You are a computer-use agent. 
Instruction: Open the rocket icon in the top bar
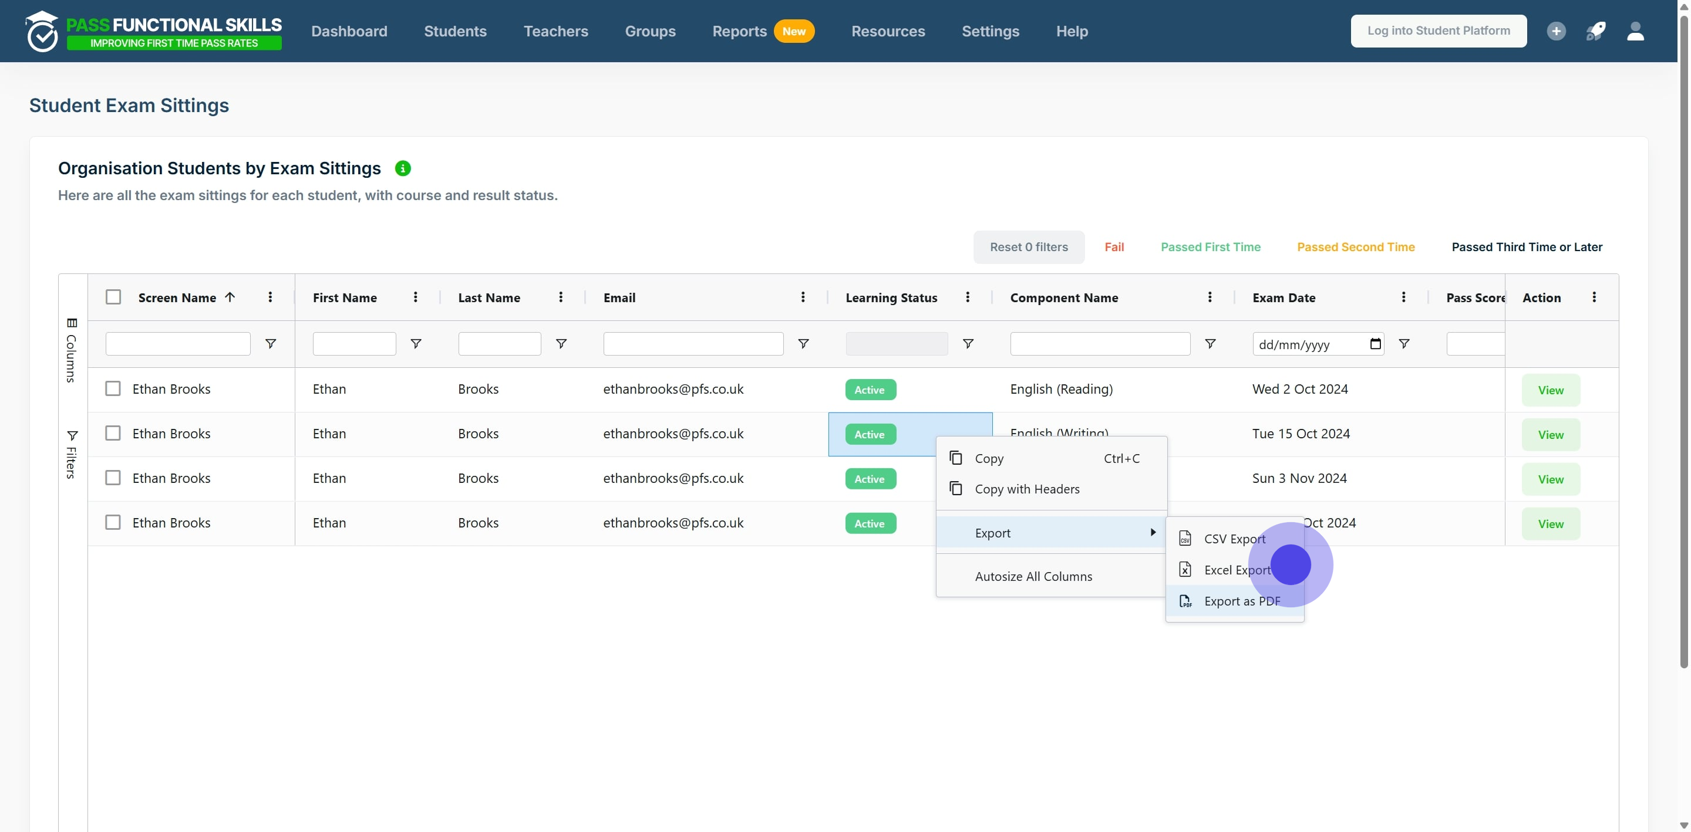[1595, 31]
